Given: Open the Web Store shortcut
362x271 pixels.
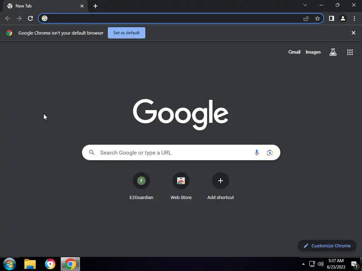Looking at the screenshot, I should (x=181, y=186).
